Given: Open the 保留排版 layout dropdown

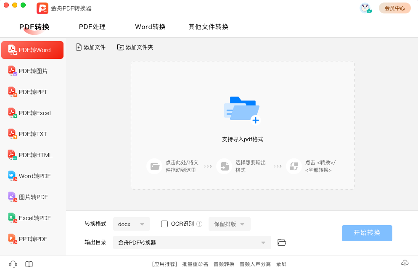Looking at the screenshot, I should click(x=230, y=224).
